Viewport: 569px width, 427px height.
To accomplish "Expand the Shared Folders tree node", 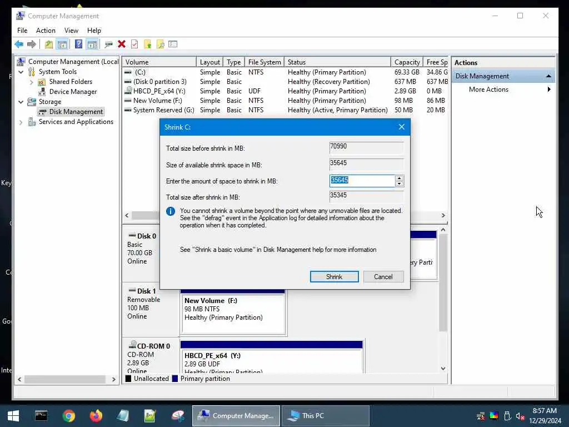I will (31, 82).
